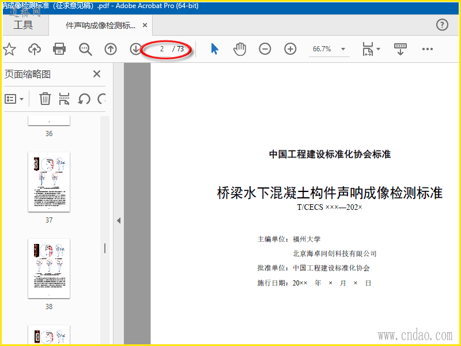Click heading 中国工程建设标准化协会标准

click(330, 154)
